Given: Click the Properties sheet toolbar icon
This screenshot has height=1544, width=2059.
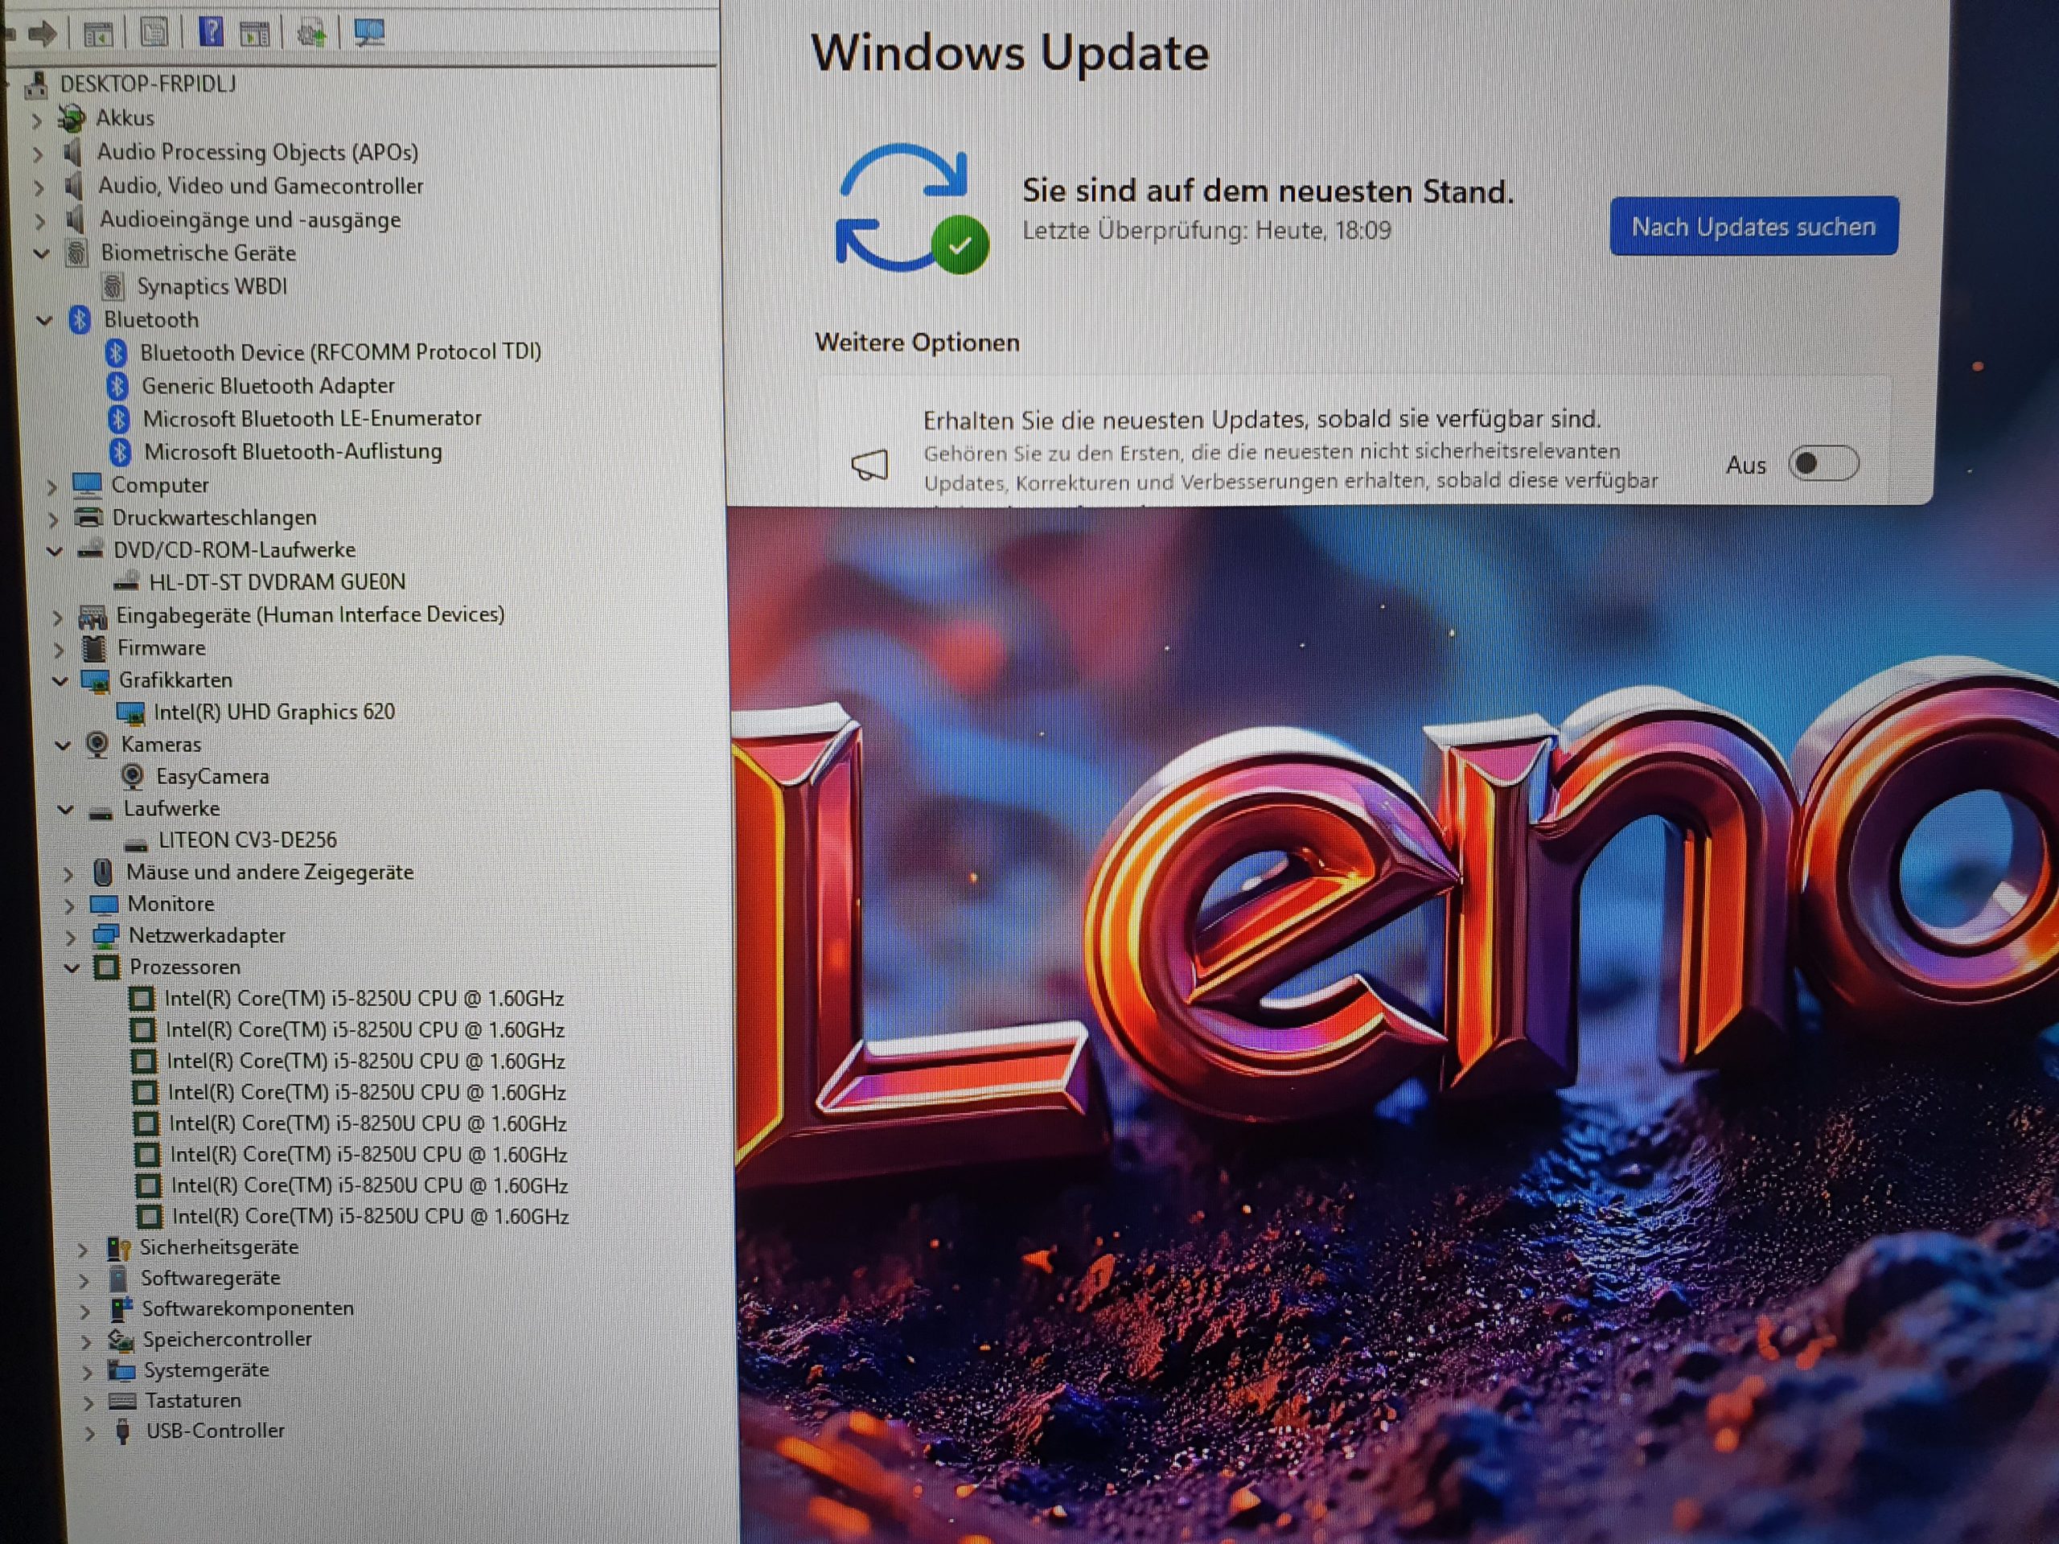Looking at the screenshot, I should point(154,34).
